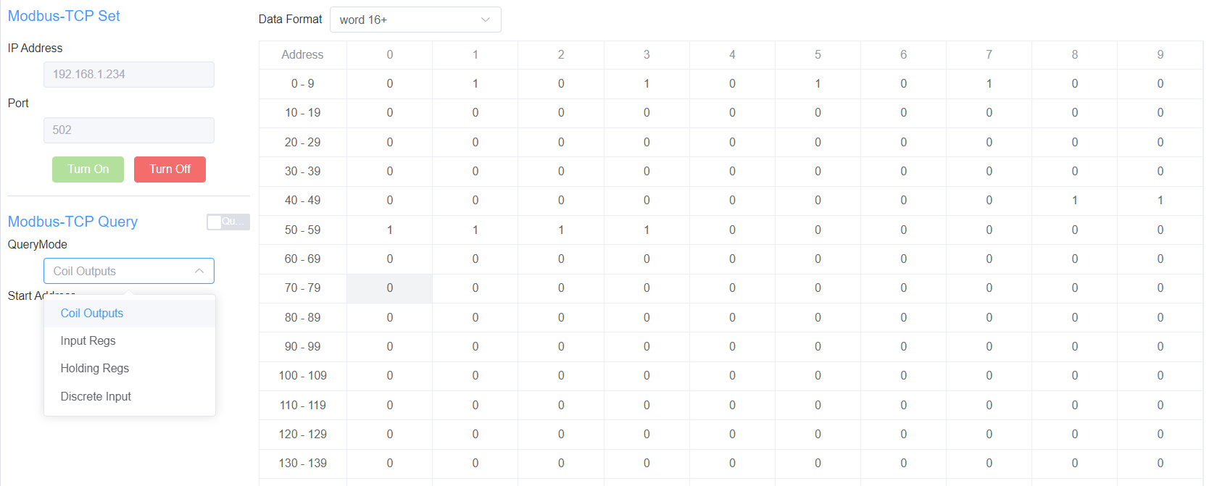The height and width of the screenshot is (486, 1209).
Task: Click column 9 header in the table
Action: (x=1160, y=55)
